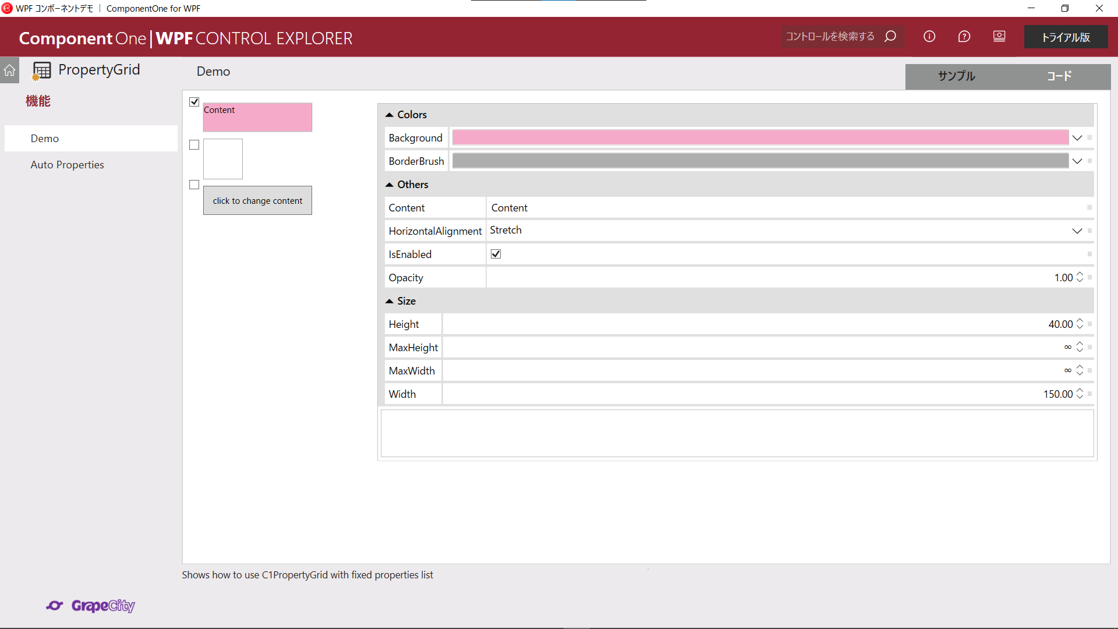Click the GrapeCity logo
1118x629 pixels.
(x=91, y=606)
